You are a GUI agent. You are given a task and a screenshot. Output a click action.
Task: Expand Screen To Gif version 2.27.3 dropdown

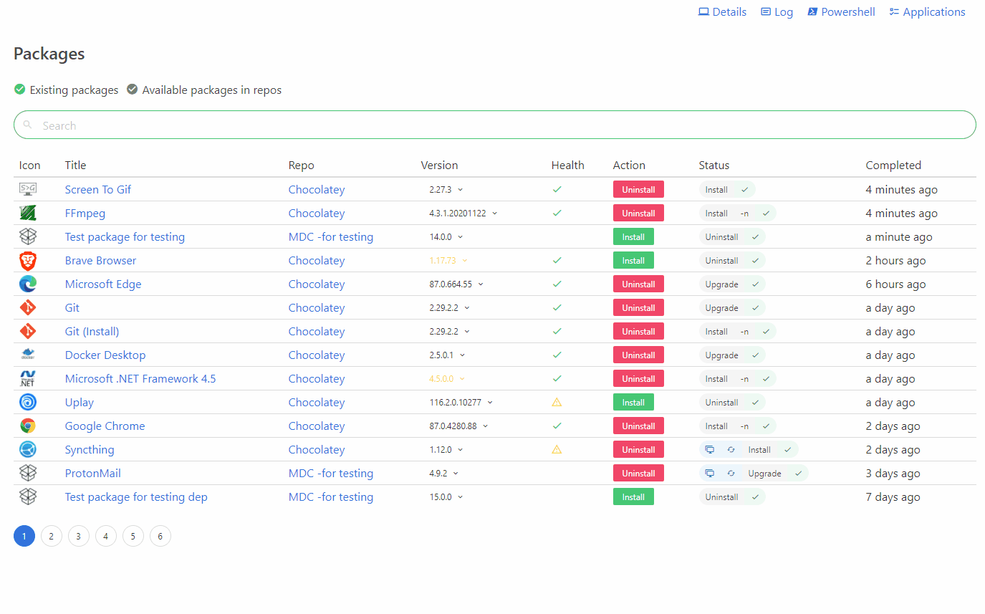pyautogui.click(x=446, y=189)
